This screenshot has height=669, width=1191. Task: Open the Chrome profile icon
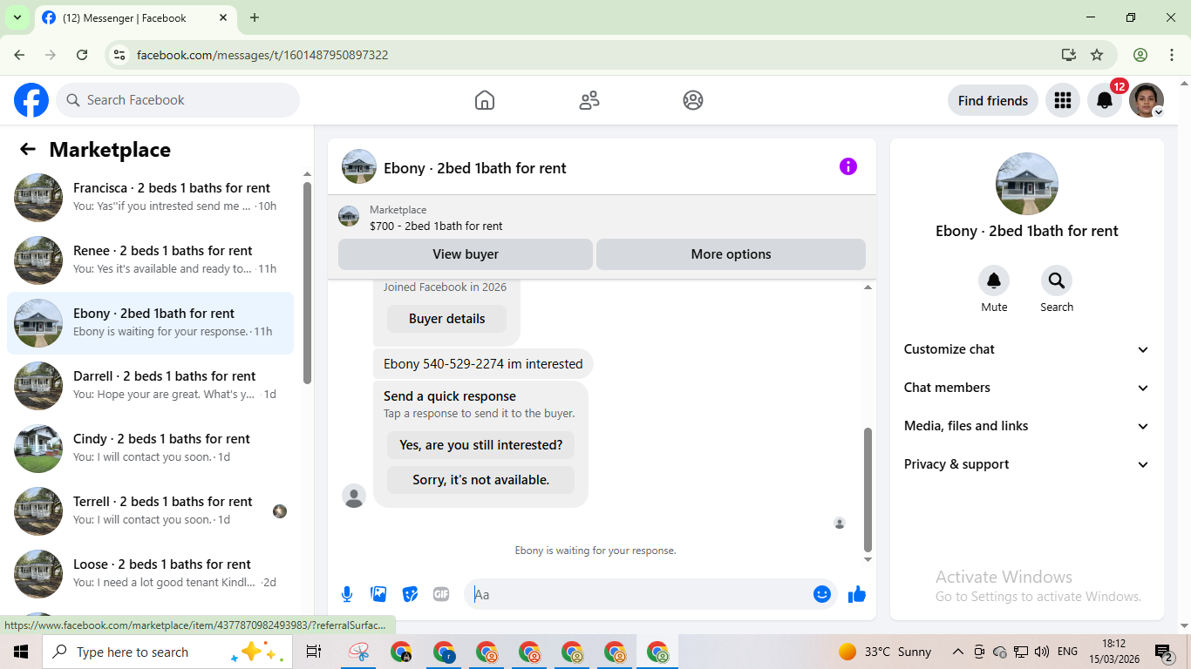[1140, 55]
